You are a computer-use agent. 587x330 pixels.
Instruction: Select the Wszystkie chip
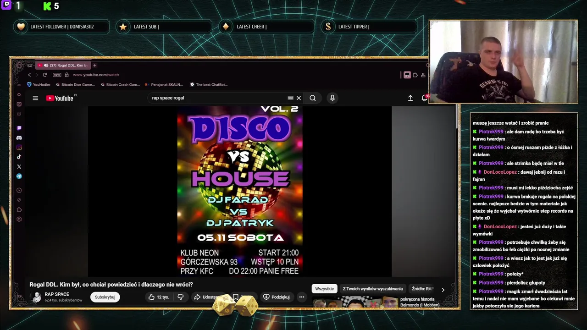pos(324,289)
